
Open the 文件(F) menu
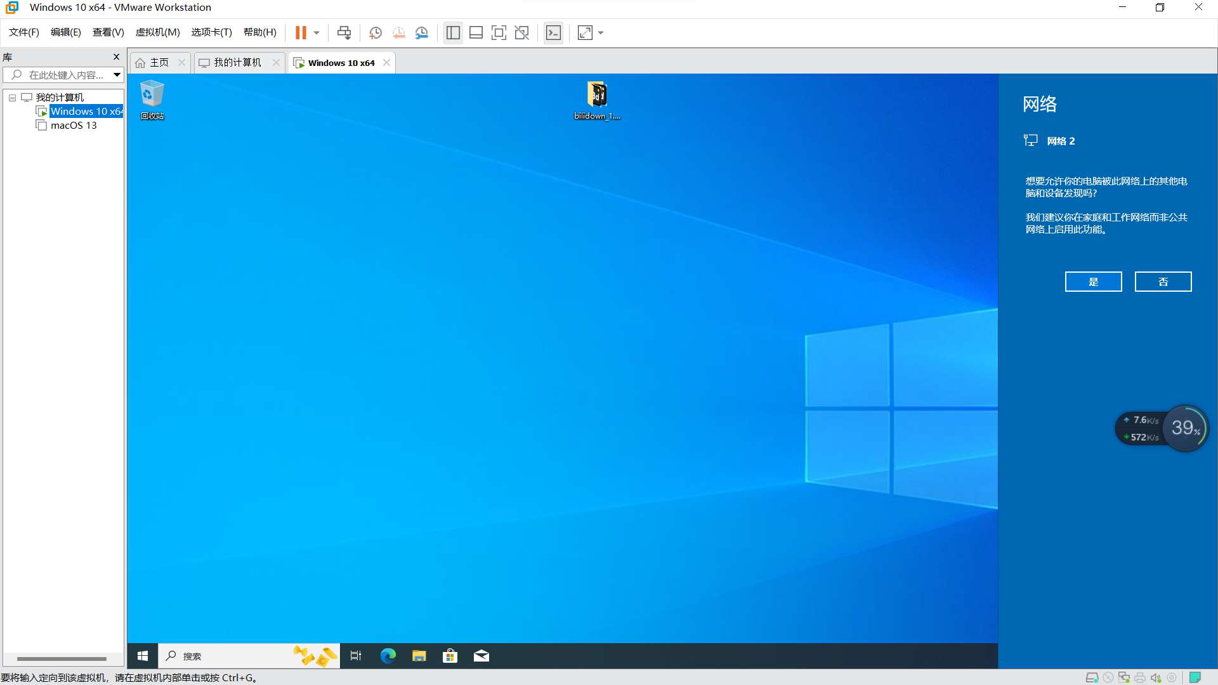click(24, 32)
